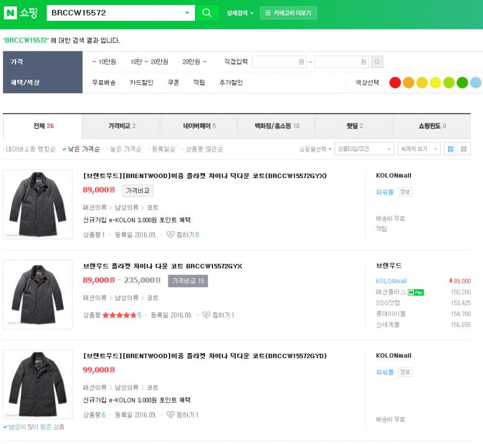The height and width of the screenshot is (444, 483).
Task: Switch to the 가격비교 tab
Action: pyautogui.click(x=121, y=126)
